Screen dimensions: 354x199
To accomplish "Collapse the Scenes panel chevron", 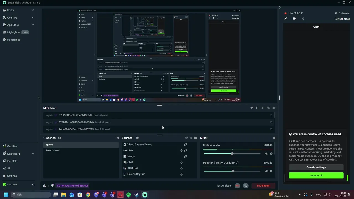I will tap(44, 138).
